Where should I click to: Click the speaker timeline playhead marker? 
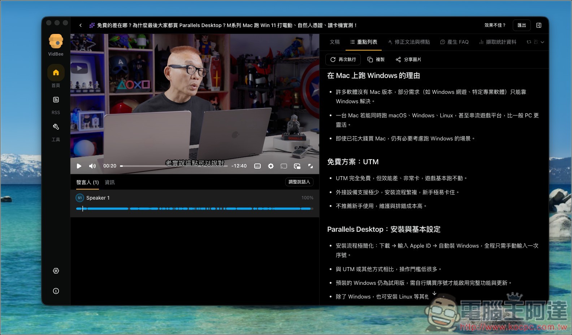click(83, 209)
